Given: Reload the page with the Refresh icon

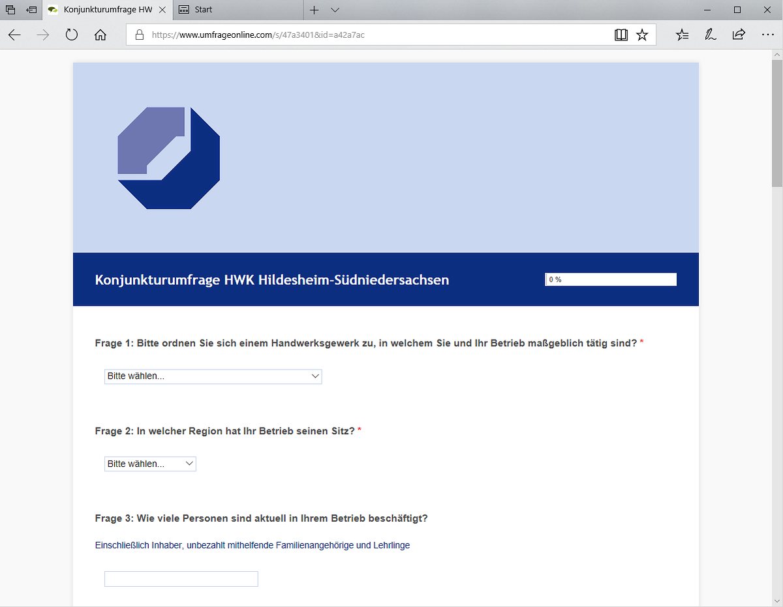Looking at the screenshot, I should pos(72,35).
